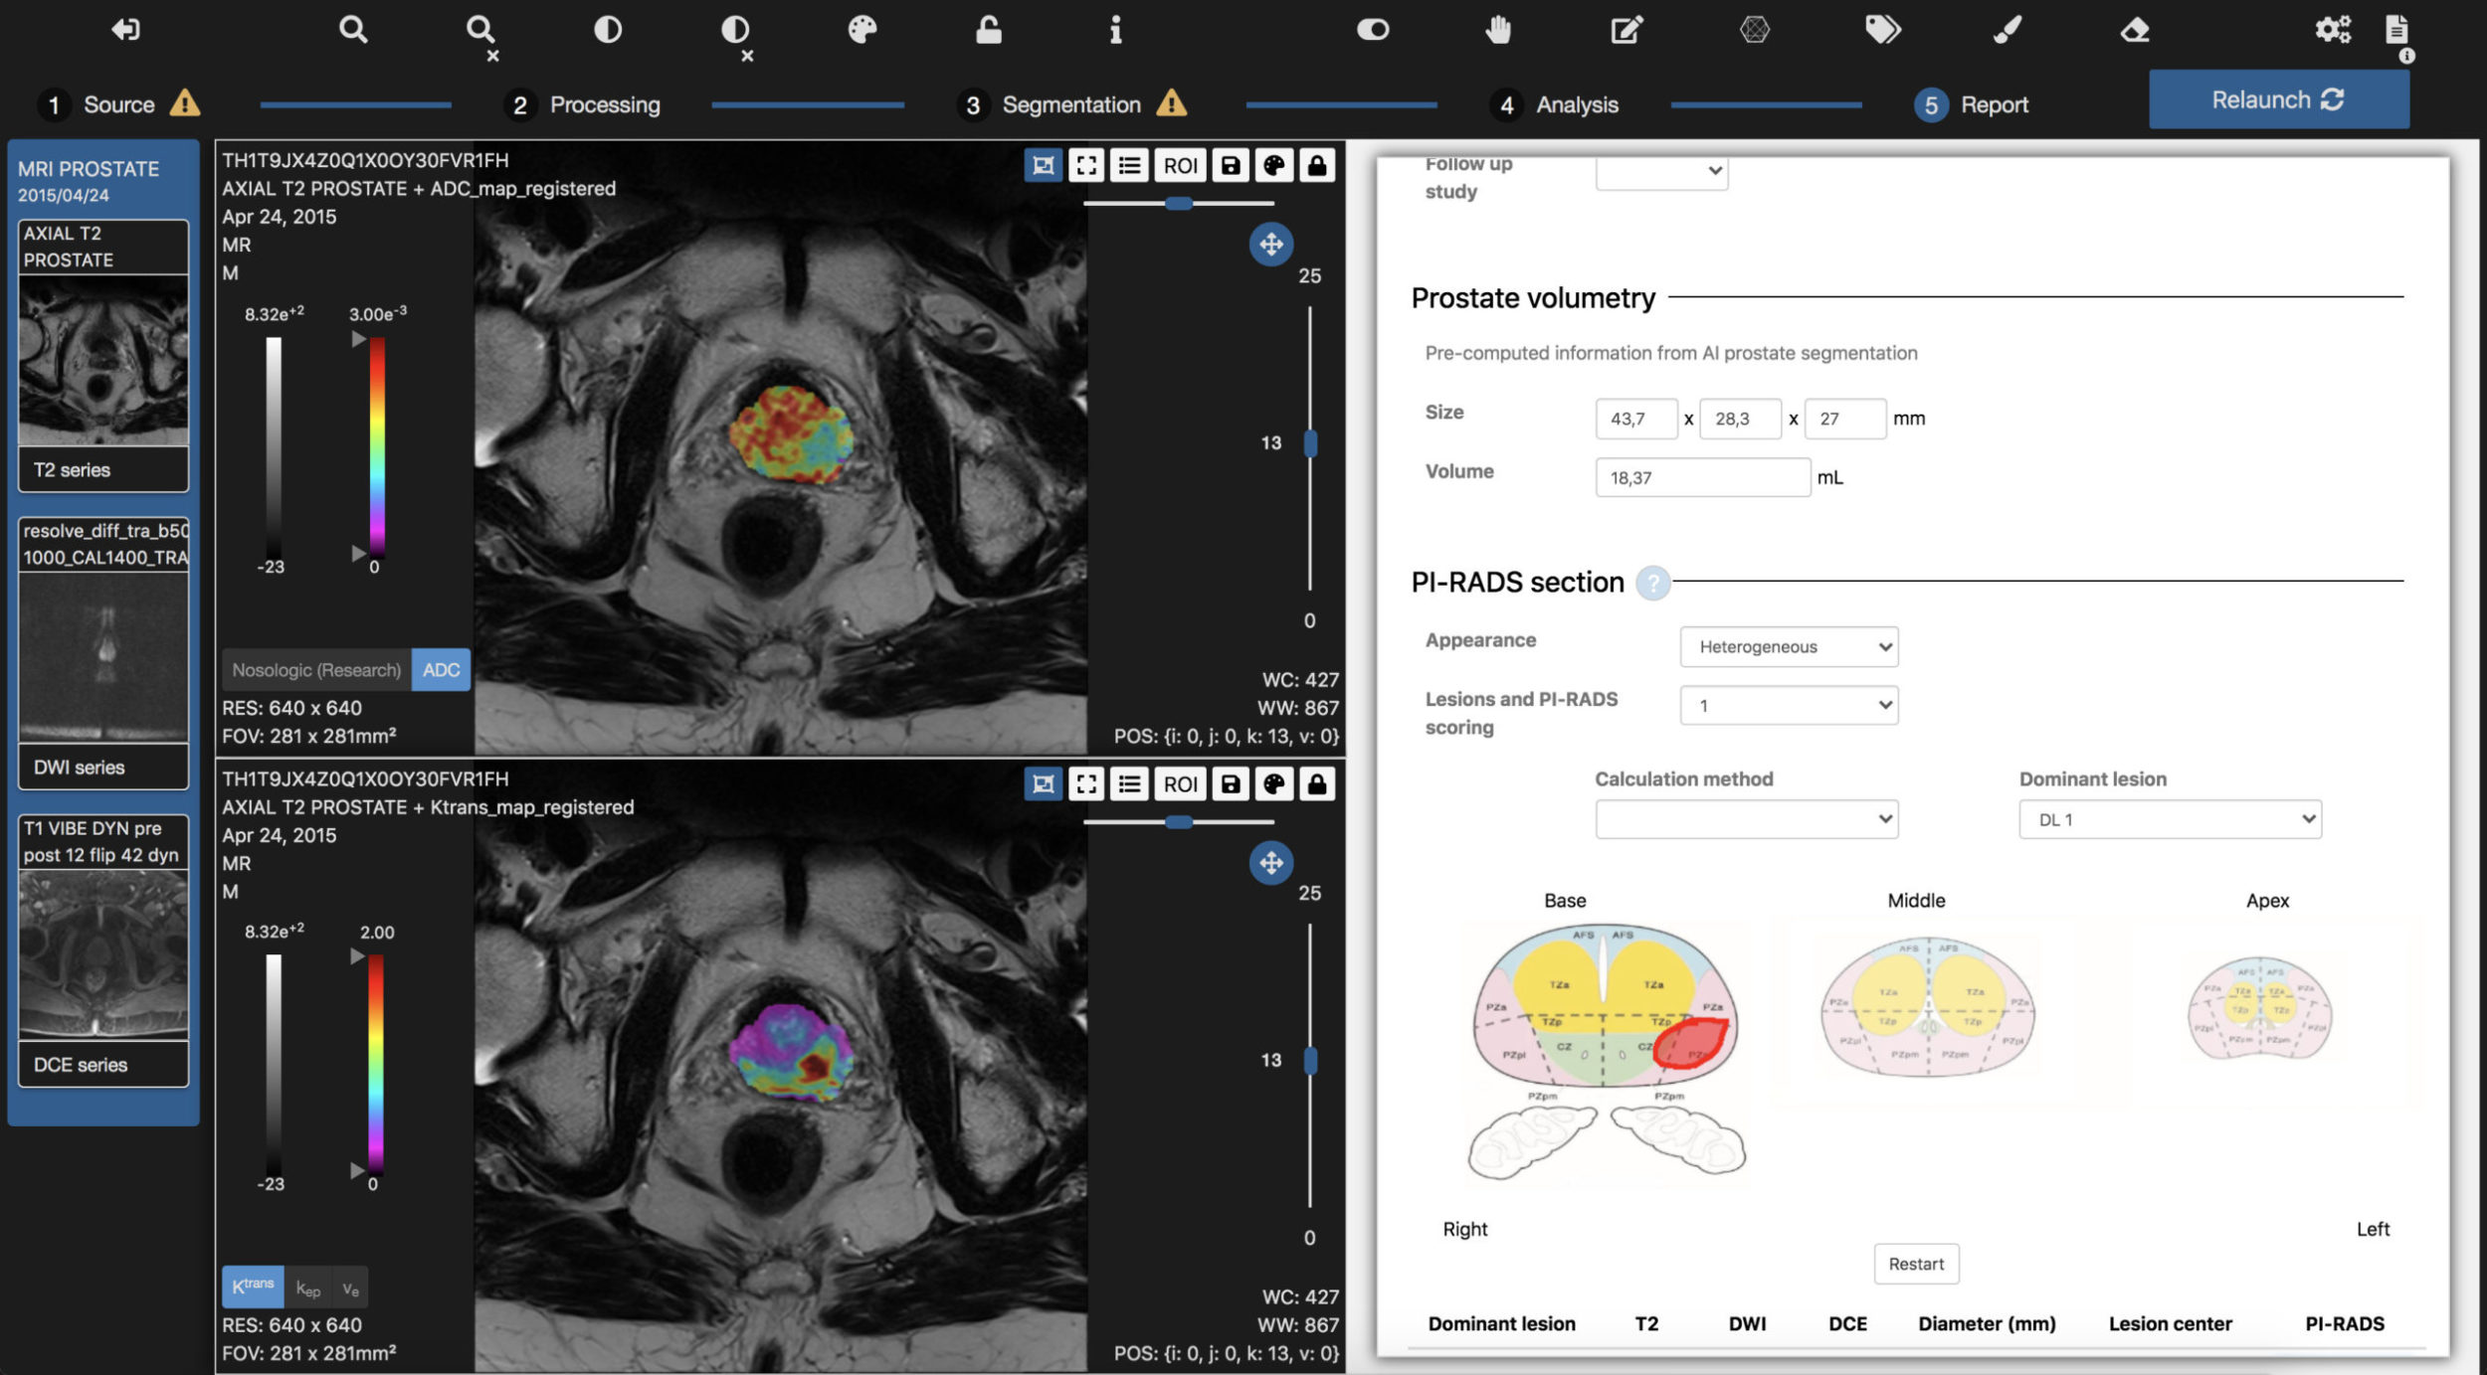Click the Restart button in PI-RADS section
Screen dimensions: 2487x1375
1916,1264
